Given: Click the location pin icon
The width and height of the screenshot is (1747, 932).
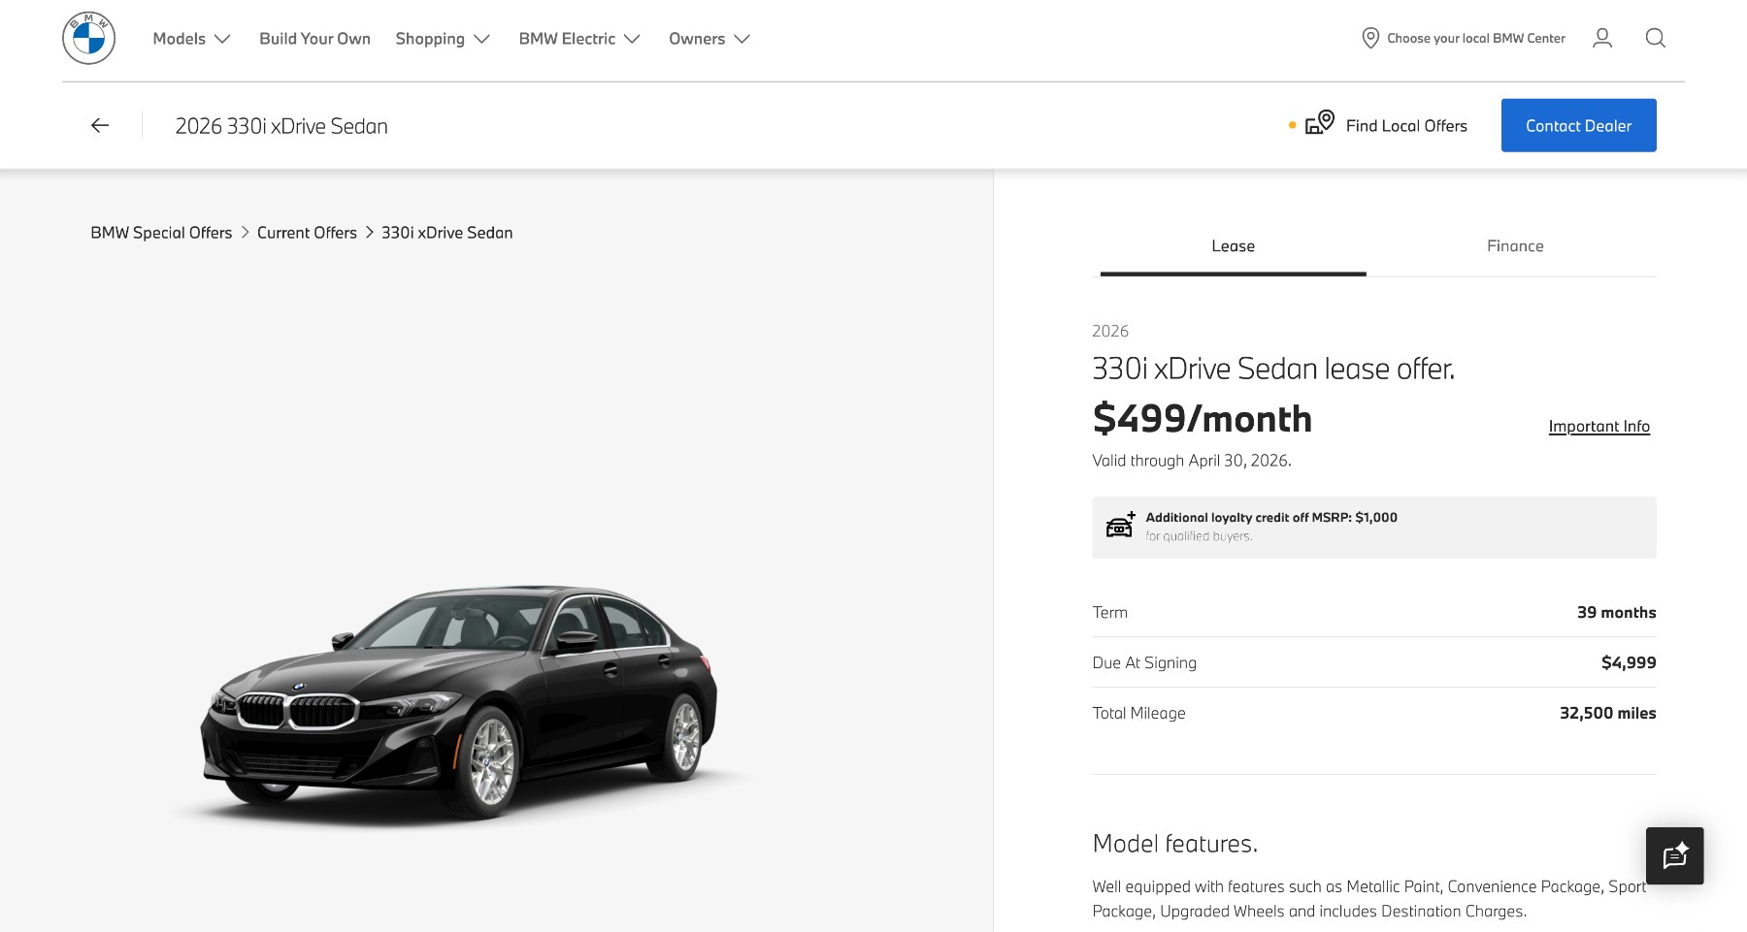Looking at the screenshot, I should coord(1370,39).
